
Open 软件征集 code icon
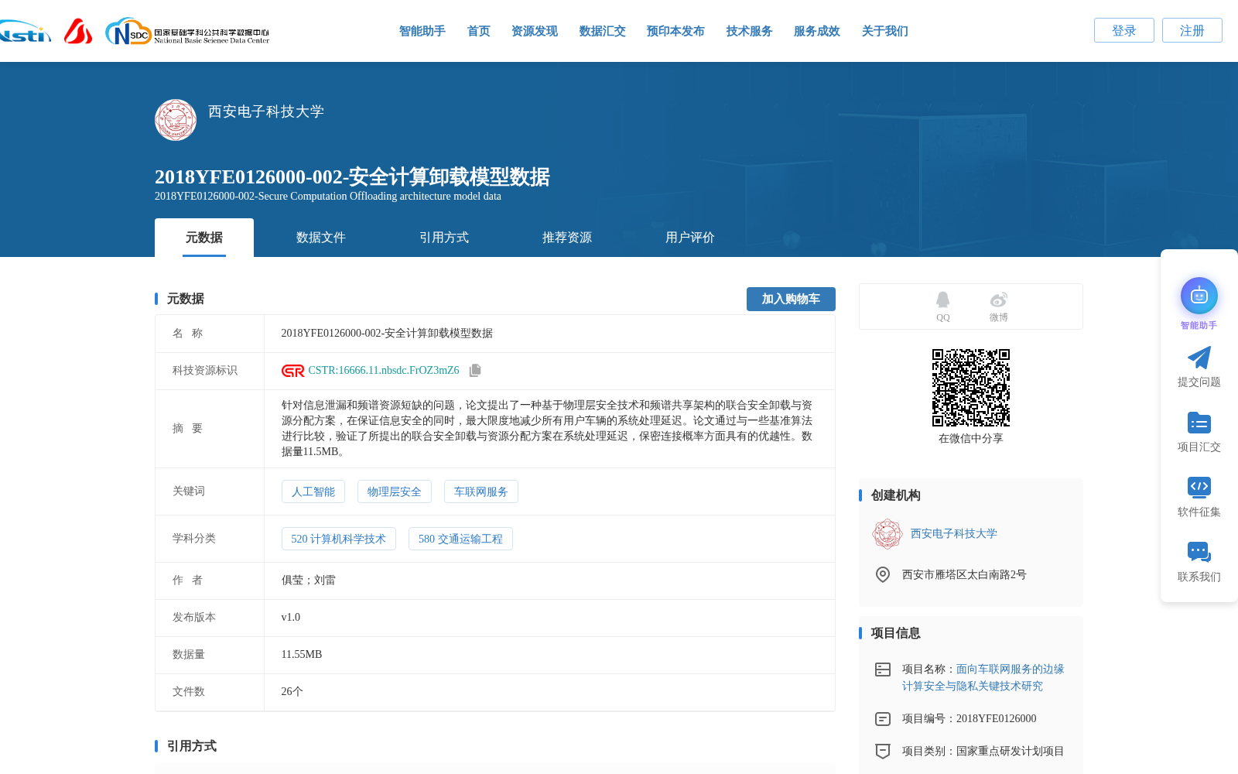click(1199, 487)
